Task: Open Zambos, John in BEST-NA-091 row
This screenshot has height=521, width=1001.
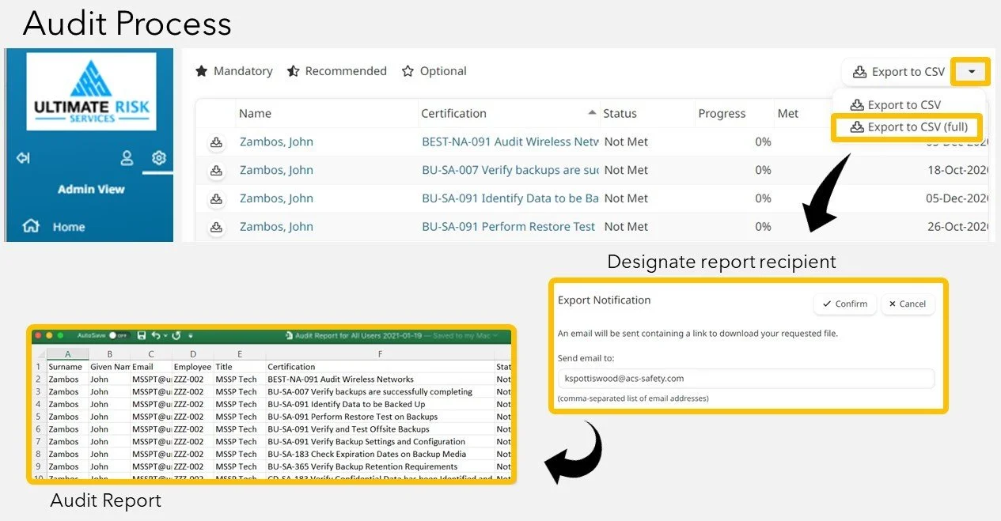Action: (276, 142)
